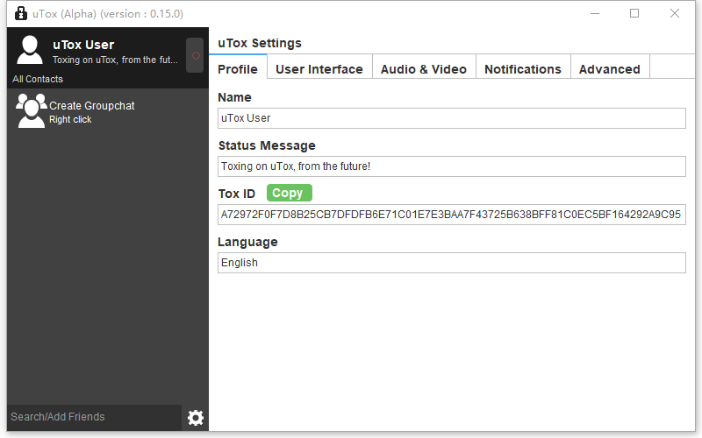Select Create Groupchat entry label
Screen dimensions: 702x438
[92, 105]
